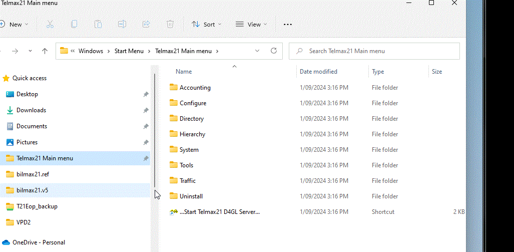Click the Copy icon in toolbar

coord(74,24)
